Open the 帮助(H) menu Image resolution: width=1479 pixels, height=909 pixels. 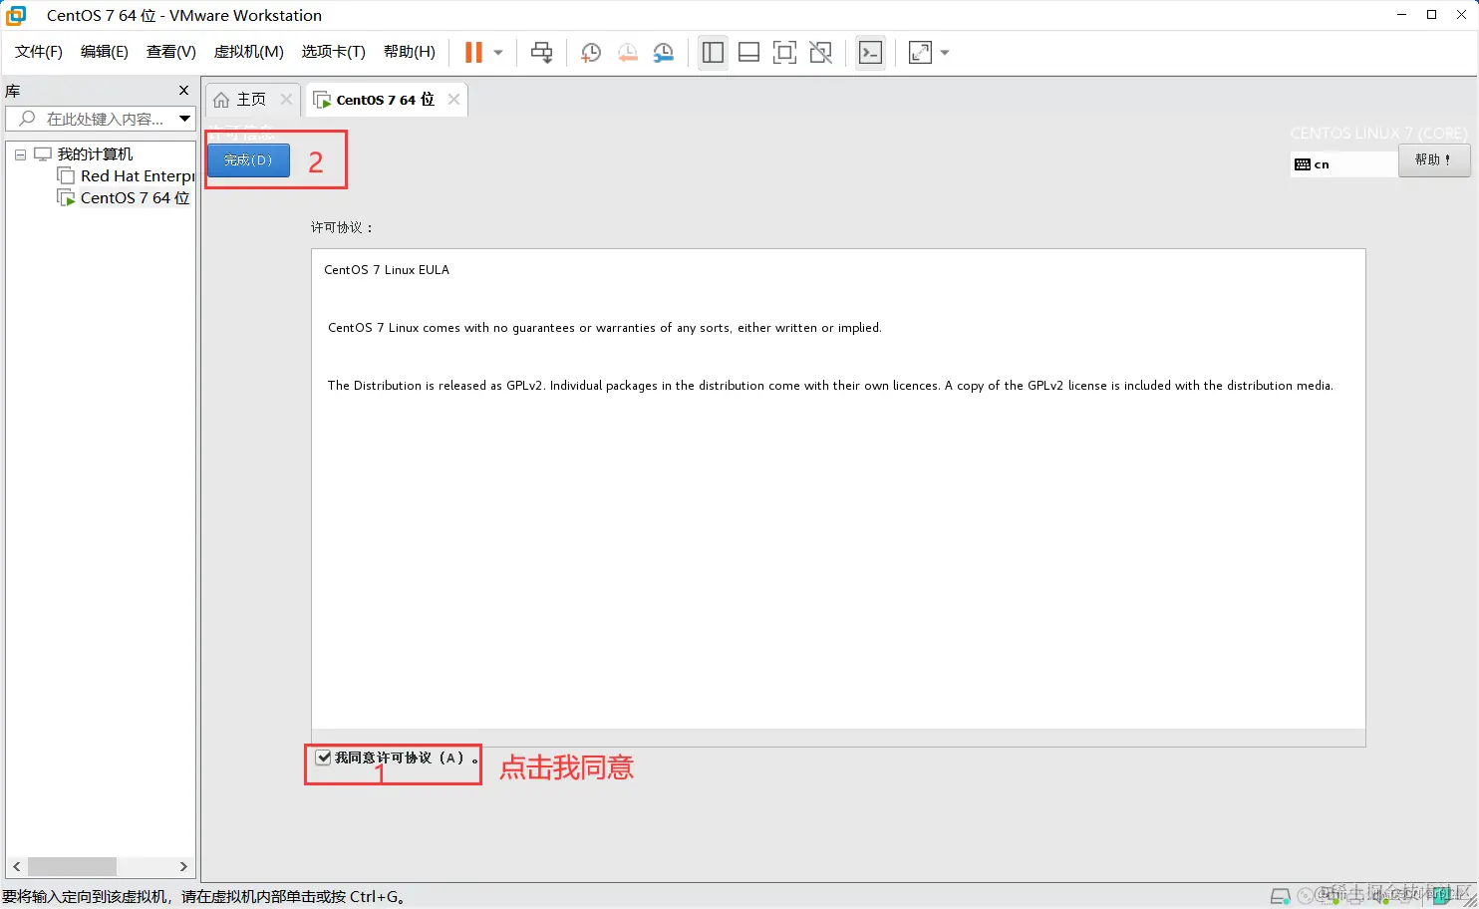(410, 52)
